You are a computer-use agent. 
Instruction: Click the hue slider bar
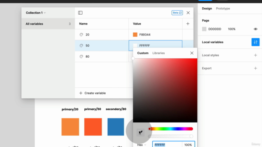(x=171, y=129)
